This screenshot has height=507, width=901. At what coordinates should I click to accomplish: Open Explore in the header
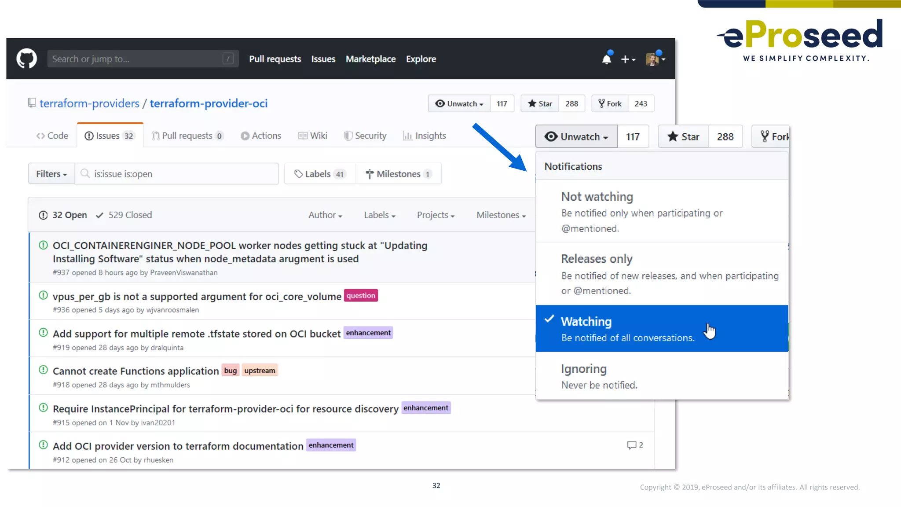coord(421,59)
